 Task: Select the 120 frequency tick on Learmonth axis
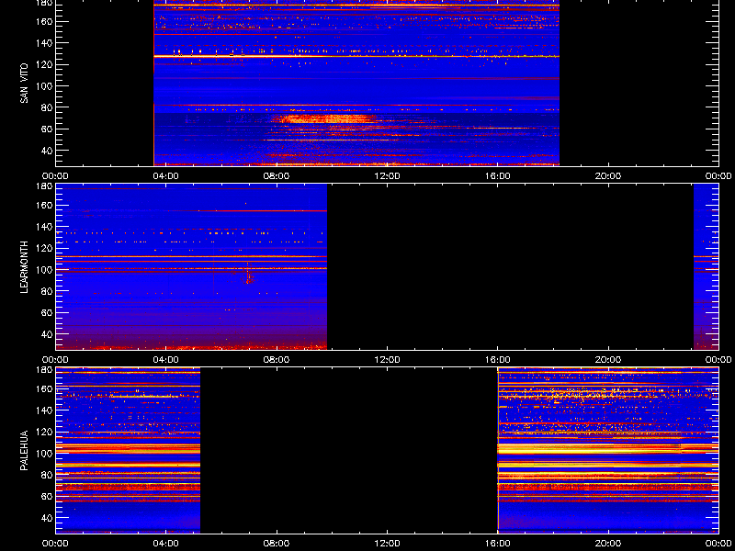45,248
